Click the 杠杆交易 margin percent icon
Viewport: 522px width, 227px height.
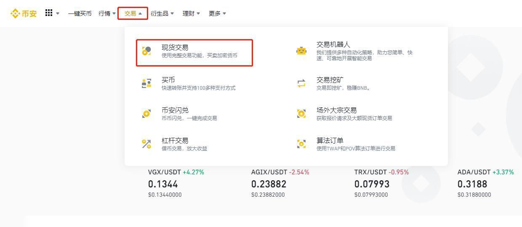146,144
